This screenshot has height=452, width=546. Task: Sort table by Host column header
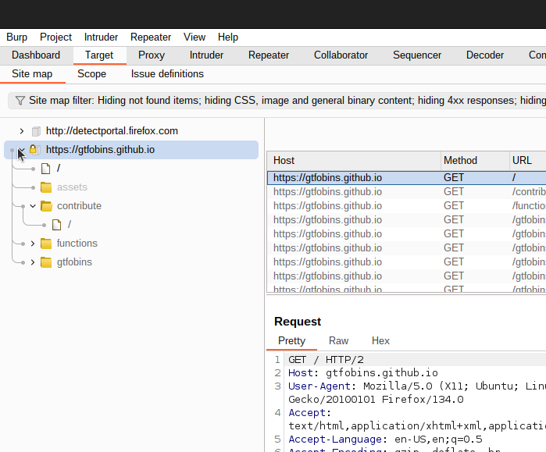[354, 160]
